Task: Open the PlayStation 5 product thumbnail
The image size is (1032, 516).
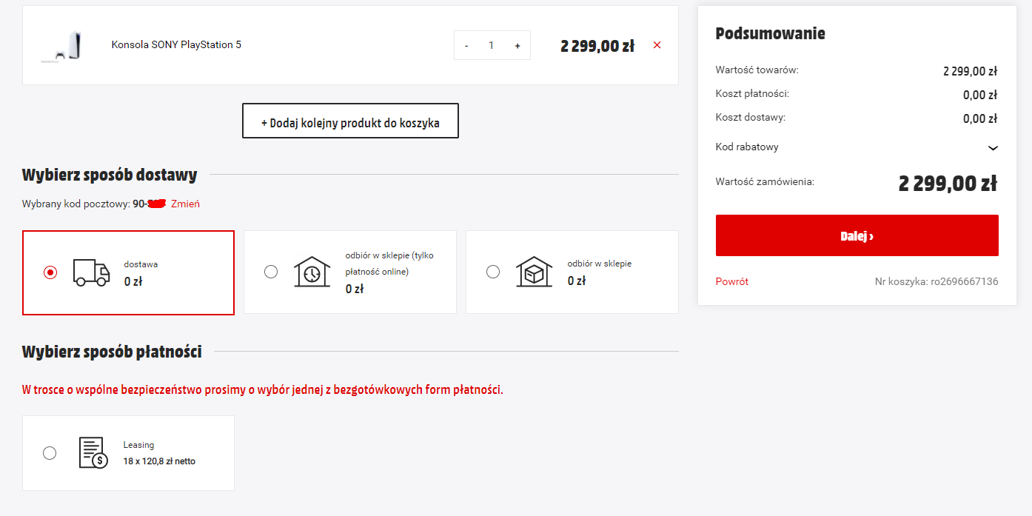Action: 61,46
